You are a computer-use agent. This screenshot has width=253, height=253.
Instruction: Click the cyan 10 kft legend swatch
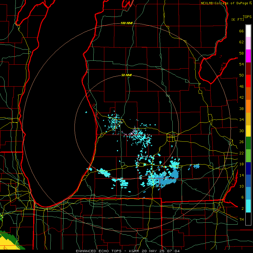[x=248, y=206]
